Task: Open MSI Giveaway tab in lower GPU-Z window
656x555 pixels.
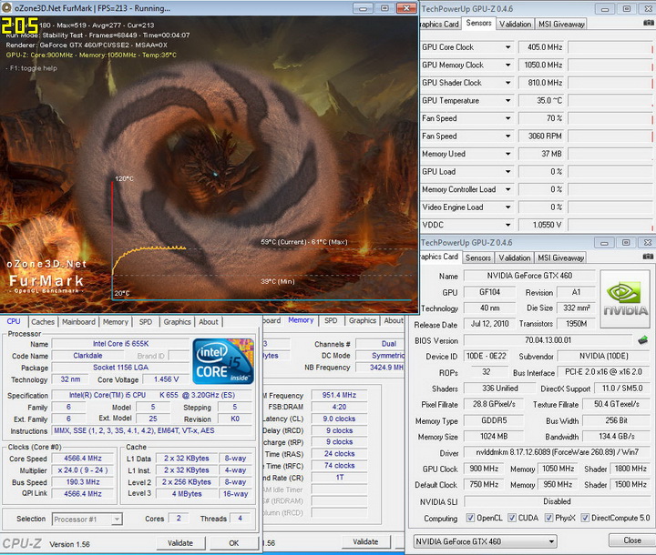Action: pyautogui.click(x=560, y=257)
